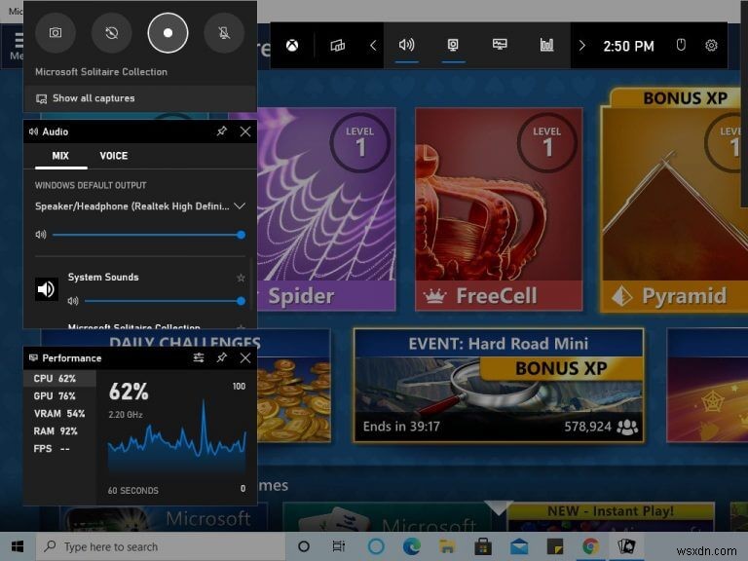Click the Solitaire Collection taskbar icon

click(x=626, y=546)
